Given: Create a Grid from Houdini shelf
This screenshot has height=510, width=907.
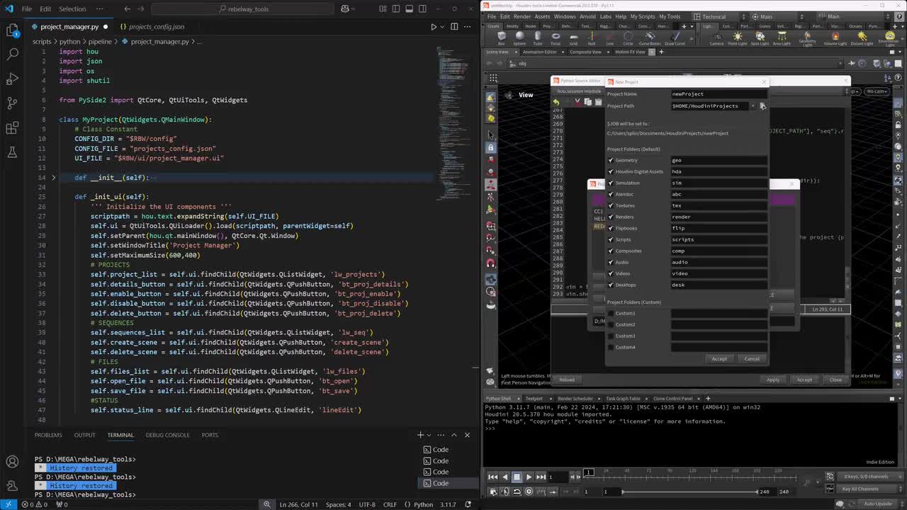Looking at the screenshot, I should [574, 38].
